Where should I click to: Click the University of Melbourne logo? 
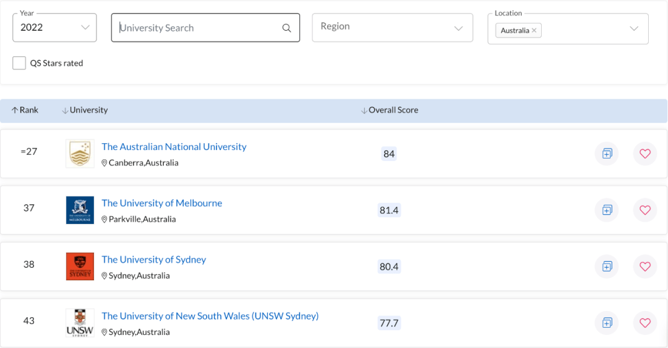click(80, 210)
